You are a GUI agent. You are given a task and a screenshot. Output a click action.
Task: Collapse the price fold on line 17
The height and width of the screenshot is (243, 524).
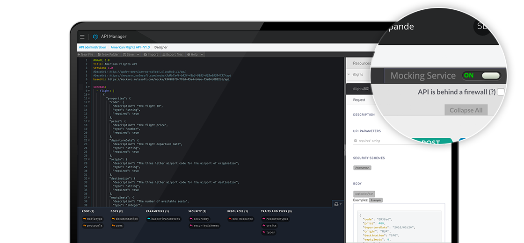89,121
